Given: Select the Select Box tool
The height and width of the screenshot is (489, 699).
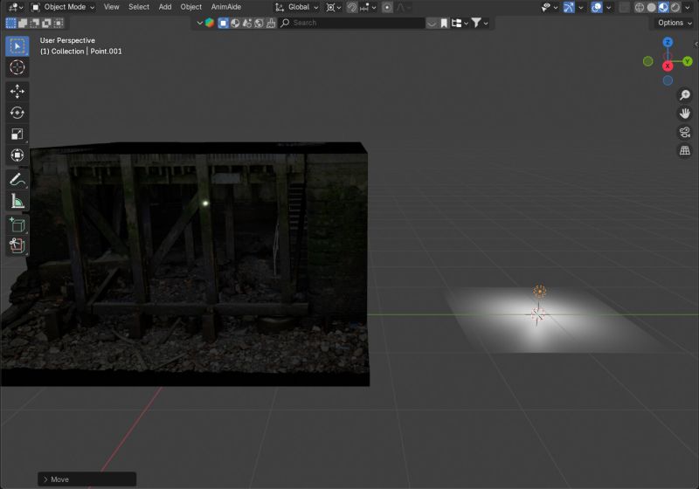Looking at the screenshot, I should click(17, 46).
